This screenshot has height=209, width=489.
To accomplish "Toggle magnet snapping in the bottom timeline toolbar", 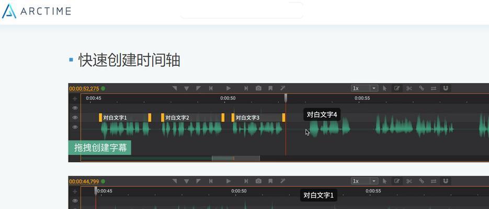I will tap(446, 181).
